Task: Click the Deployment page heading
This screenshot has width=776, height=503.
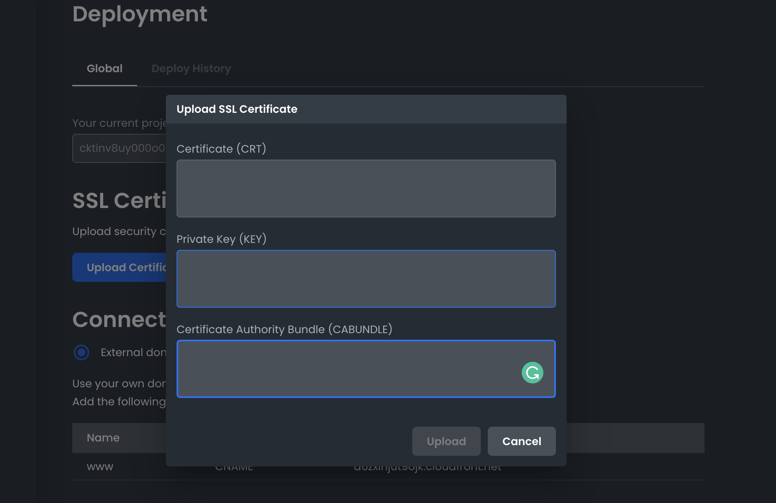Action: (x=140, y=14)
